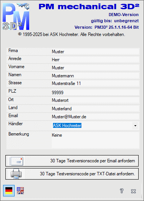
Task: Click the PLZ field with 99999
Action: click(x=95, y=92)
